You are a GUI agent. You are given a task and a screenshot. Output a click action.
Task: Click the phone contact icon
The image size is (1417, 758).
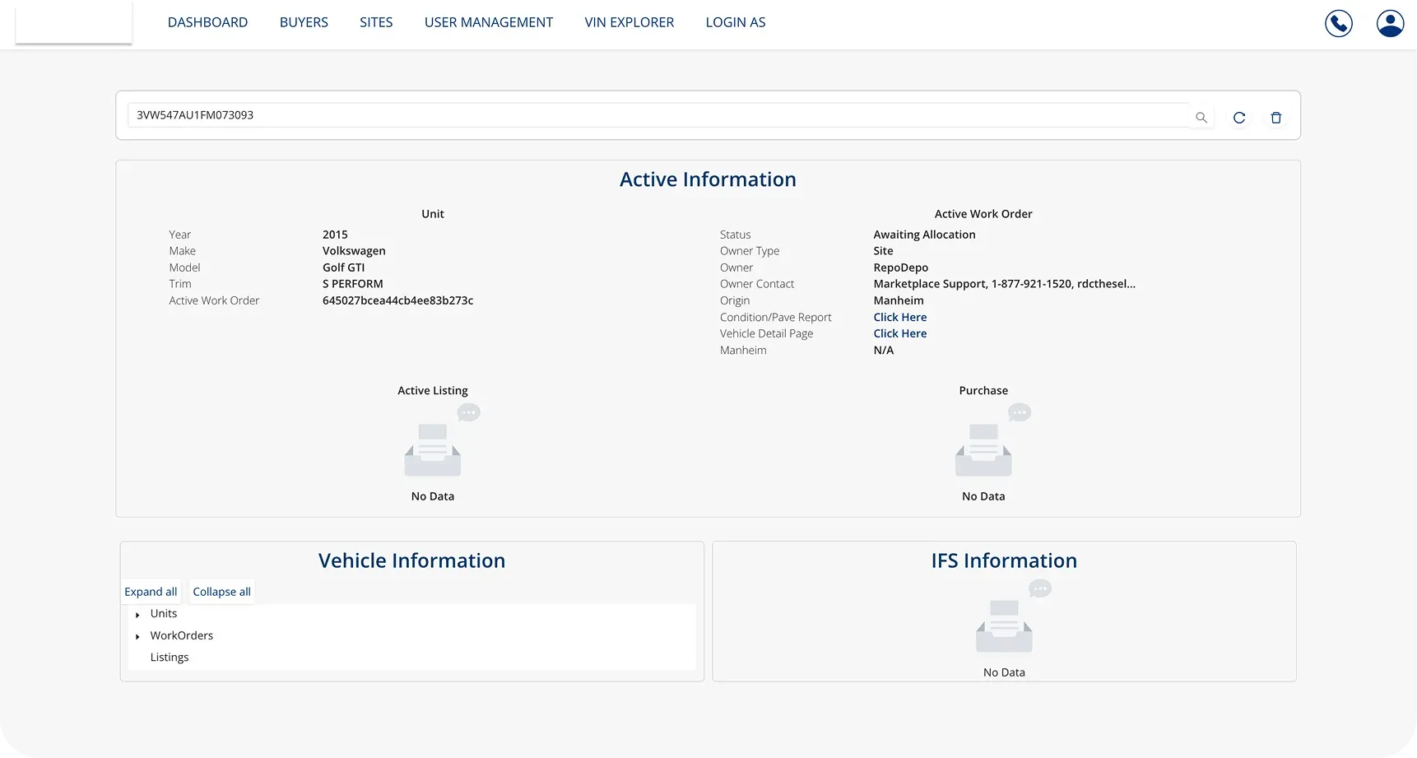click(1338, 23)
